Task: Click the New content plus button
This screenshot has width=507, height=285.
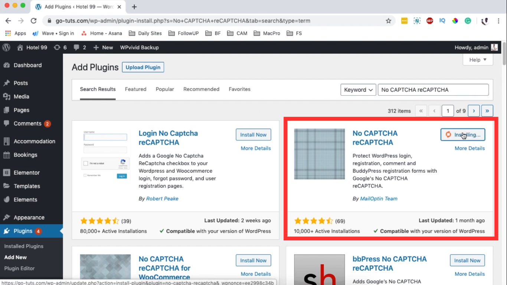Action: (x=103, y=47)
